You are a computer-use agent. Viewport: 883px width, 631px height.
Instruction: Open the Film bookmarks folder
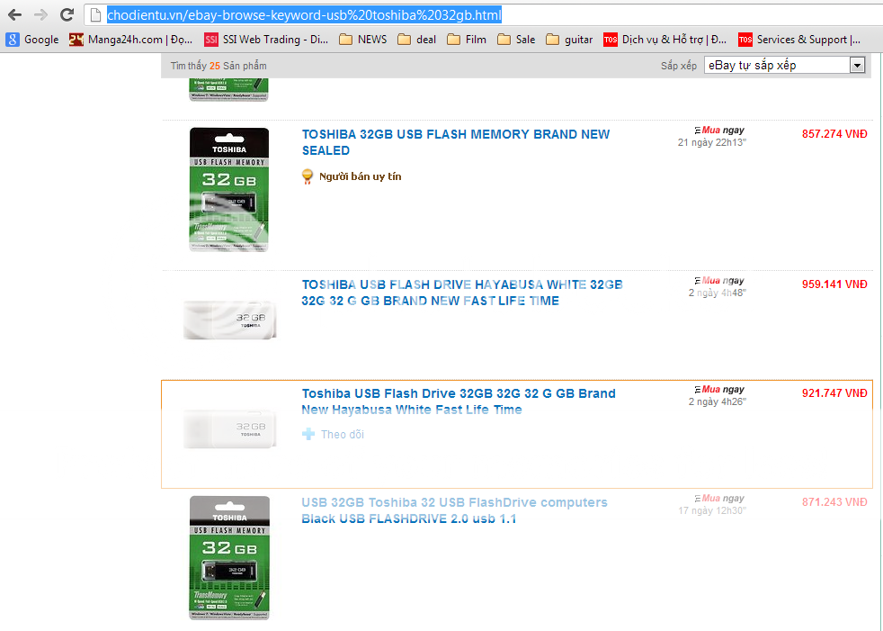467,40
